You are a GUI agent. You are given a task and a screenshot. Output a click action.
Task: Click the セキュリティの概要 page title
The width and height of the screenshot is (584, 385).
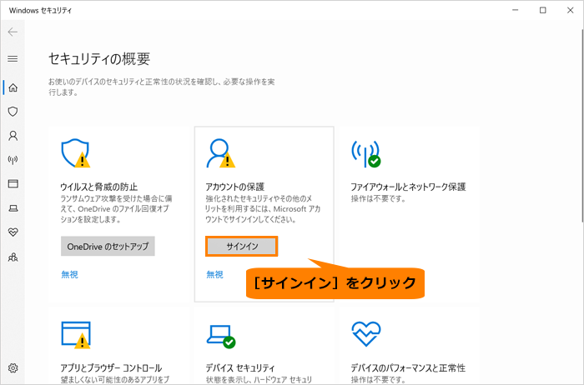(x=99, y=59)
